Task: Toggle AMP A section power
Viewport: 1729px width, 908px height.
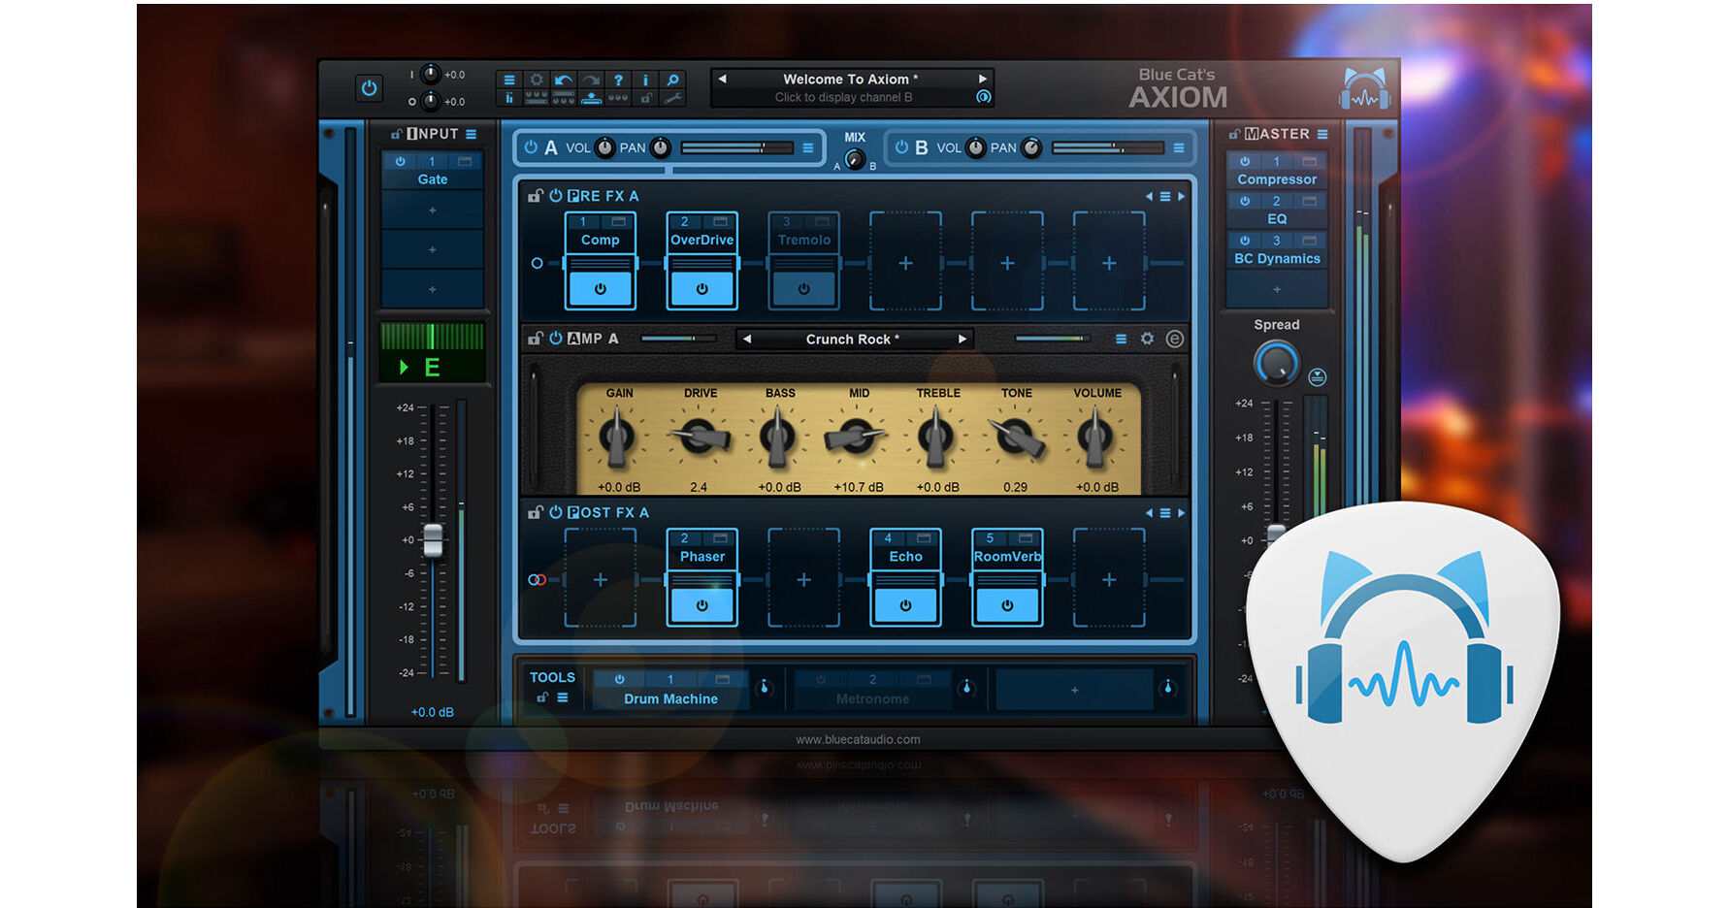Action: (x=556, y=339)
